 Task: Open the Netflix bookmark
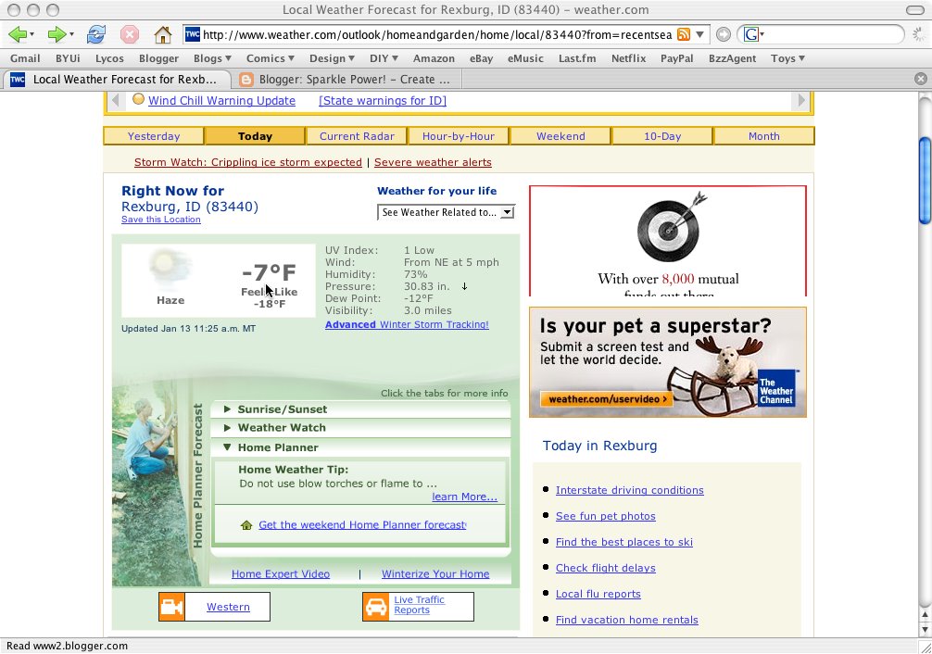click(628, 58)
